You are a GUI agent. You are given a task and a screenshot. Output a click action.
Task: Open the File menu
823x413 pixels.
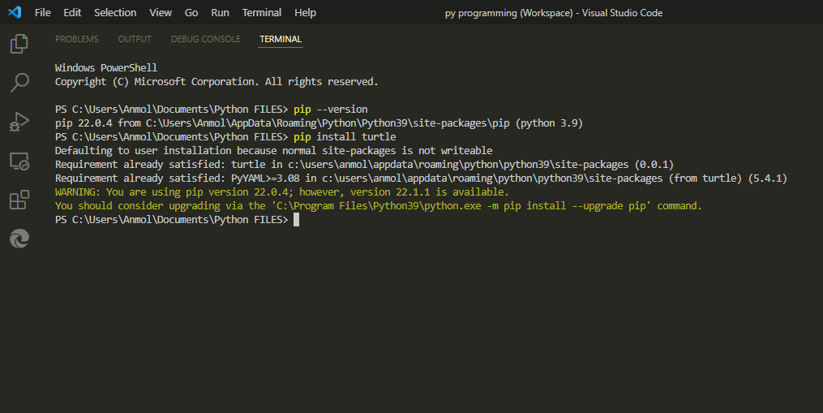[43, 13]
